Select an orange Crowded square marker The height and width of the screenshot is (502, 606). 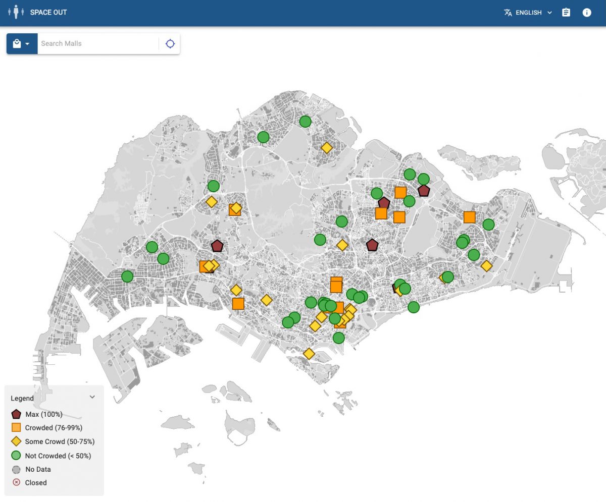(x=401, y=192)
